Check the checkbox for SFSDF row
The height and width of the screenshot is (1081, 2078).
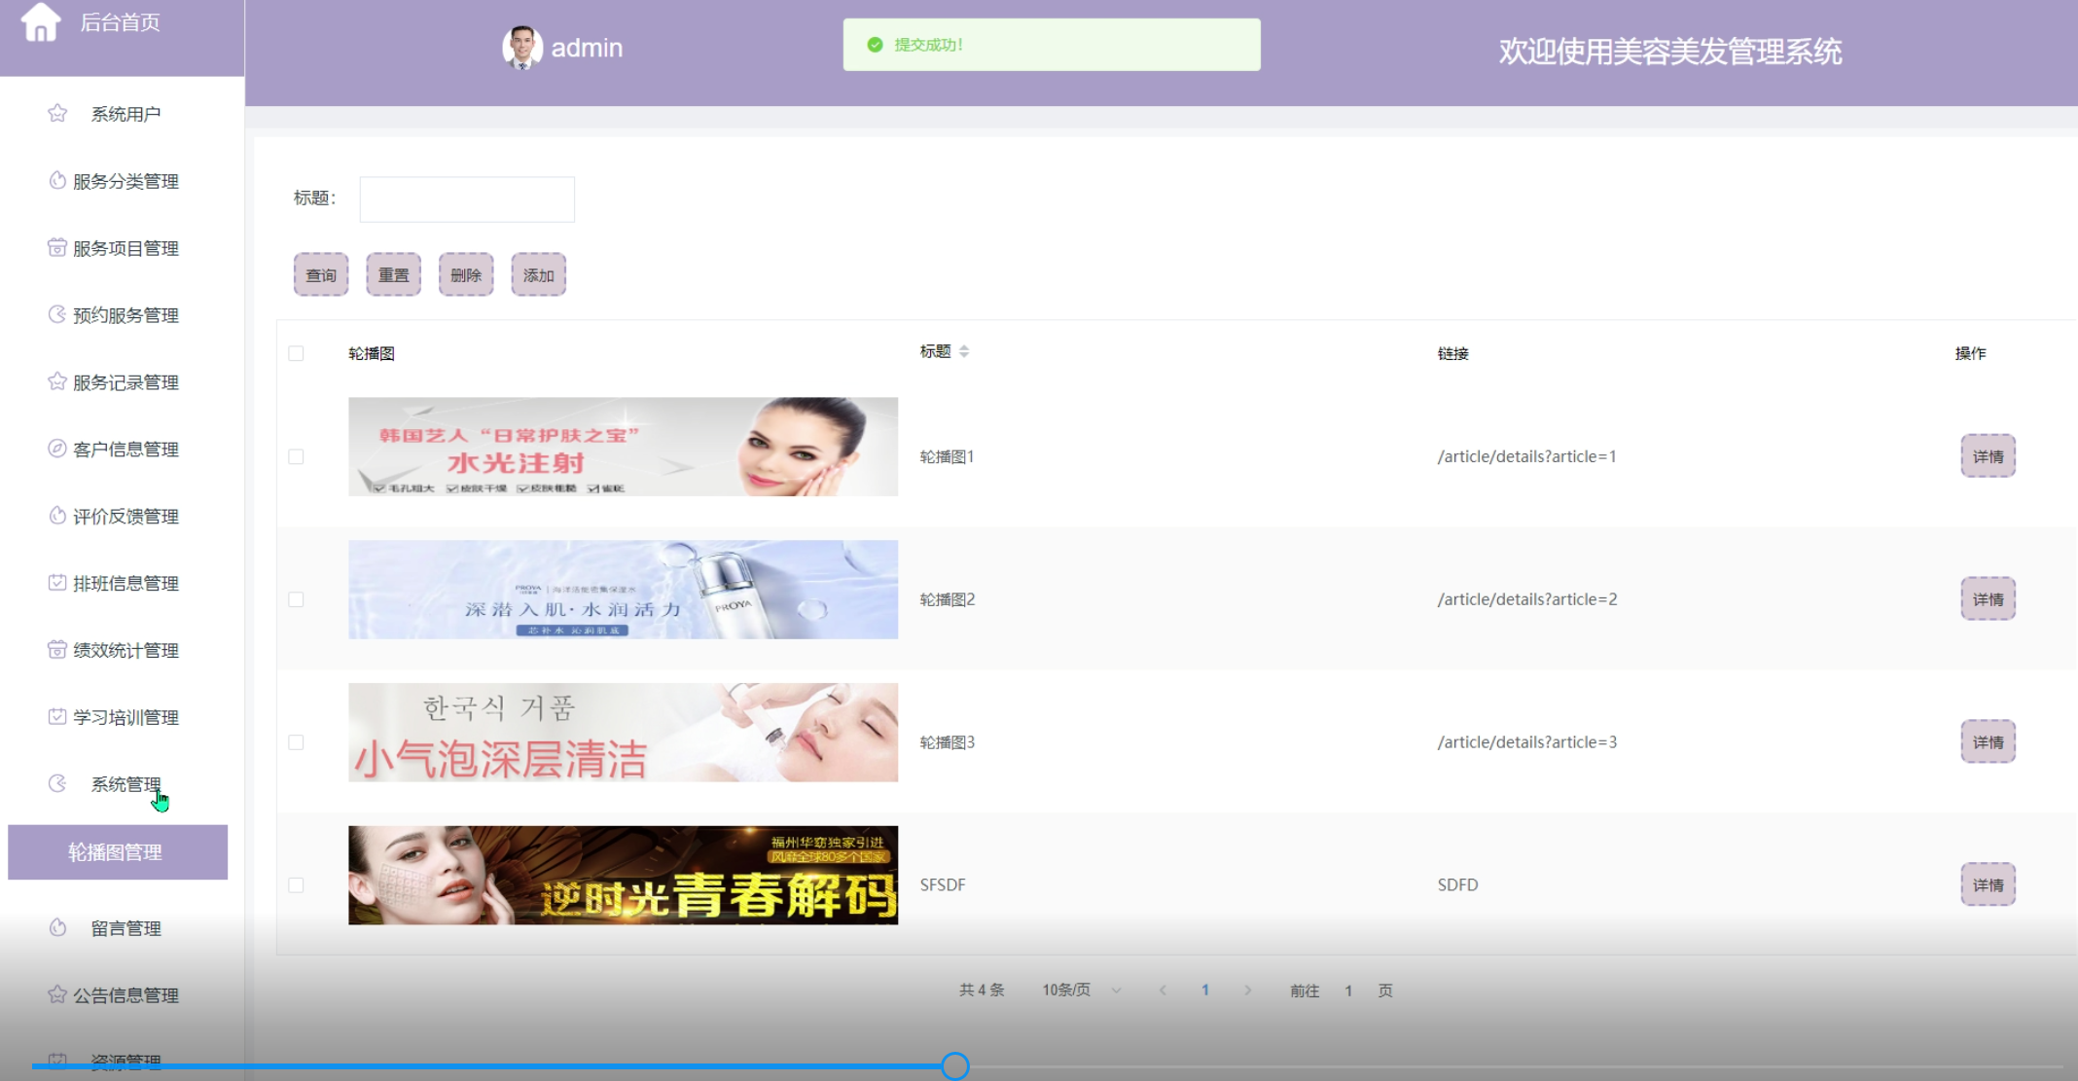[296, 885]
